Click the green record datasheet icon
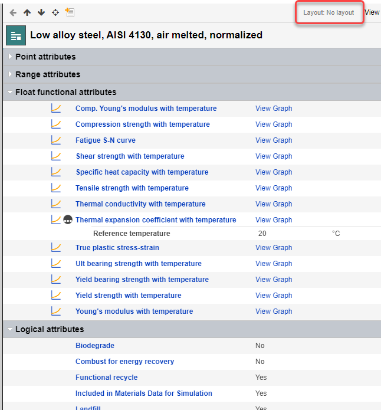 [15, 35]
